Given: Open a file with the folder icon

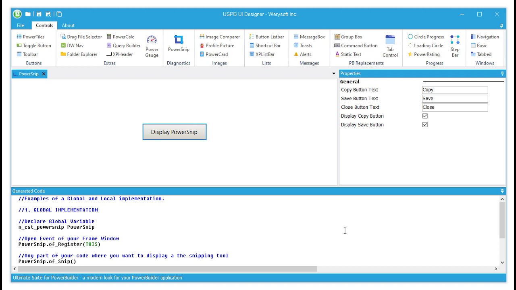Looking at the screenshot, I should (x=28, y=14).
